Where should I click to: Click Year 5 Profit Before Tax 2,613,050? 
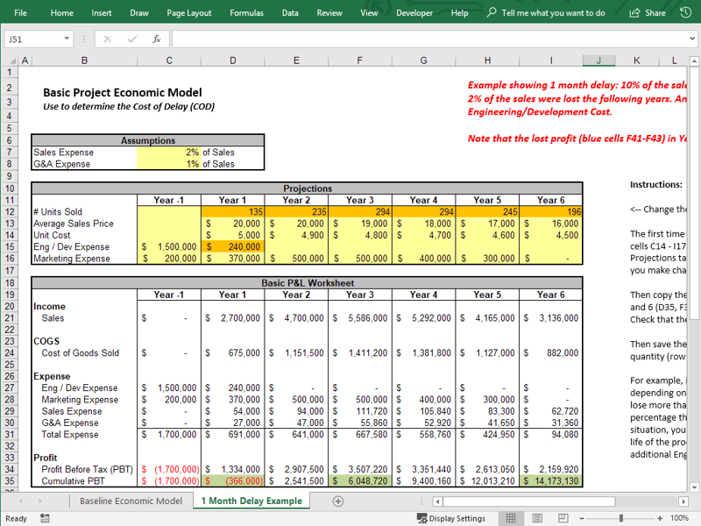tap(487, 469)
